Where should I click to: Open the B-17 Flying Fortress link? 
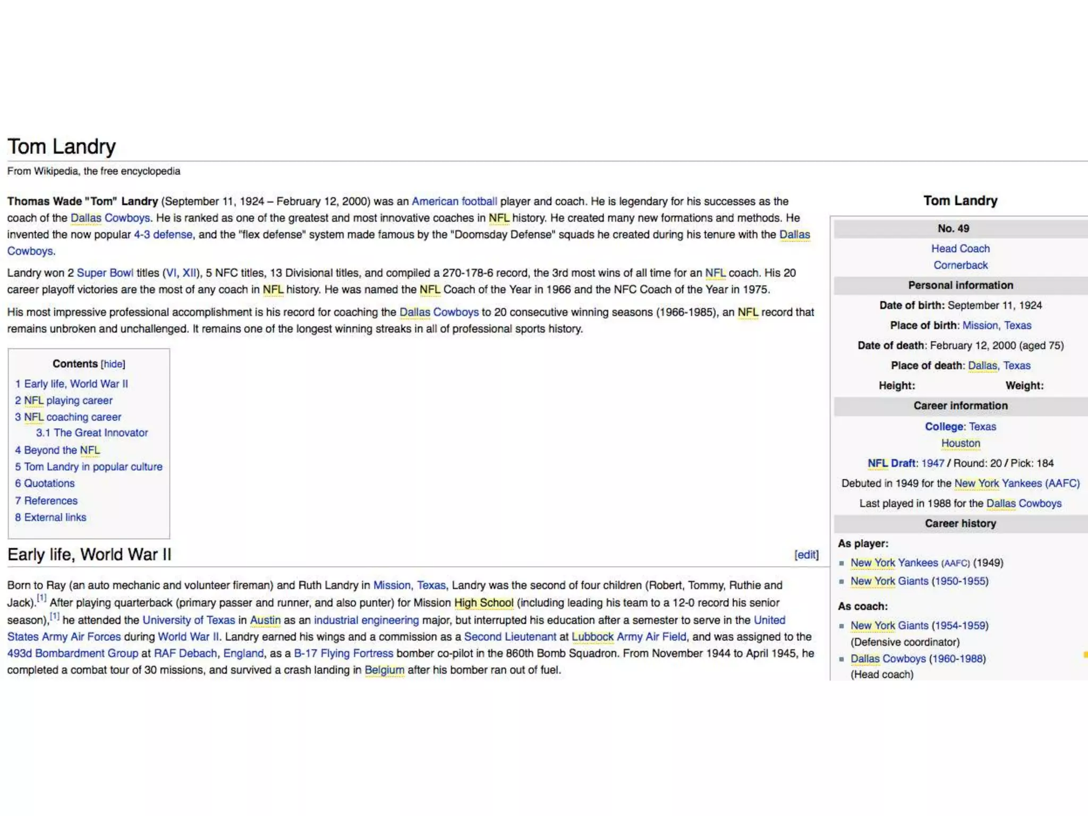(343, 653)
